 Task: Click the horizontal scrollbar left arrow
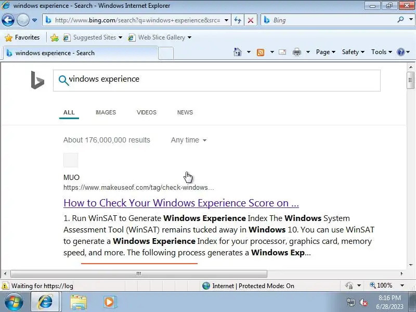click(5, 274)
